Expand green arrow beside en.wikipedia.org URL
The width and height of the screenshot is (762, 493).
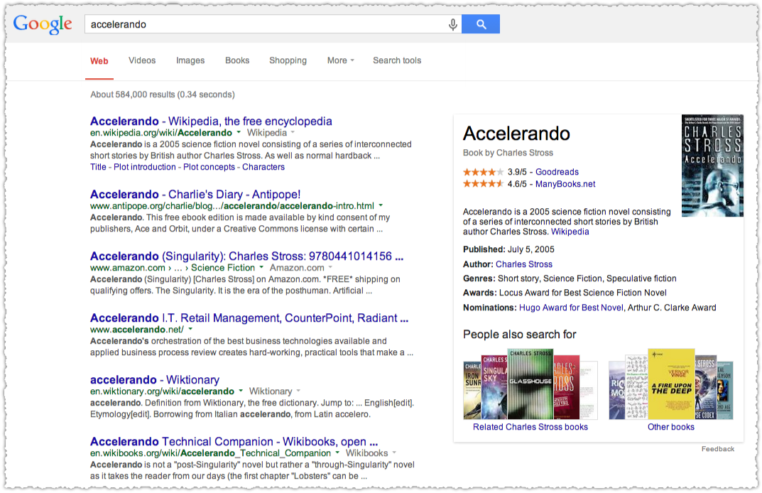pos(239,132)
